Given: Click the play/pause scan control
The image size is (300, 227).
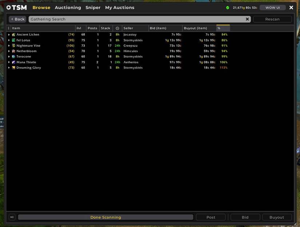Looking at the screenshot, I should point(11,216).
